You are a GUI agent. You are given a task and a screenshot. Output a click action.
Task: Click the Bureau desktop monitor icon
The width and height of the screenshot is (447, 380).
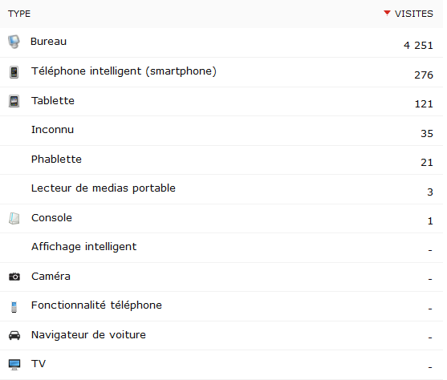pyautogui.click(x=14, y=42)
